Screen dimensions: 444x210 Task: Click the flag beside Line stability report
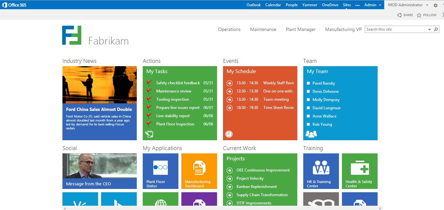coord(149,116)
